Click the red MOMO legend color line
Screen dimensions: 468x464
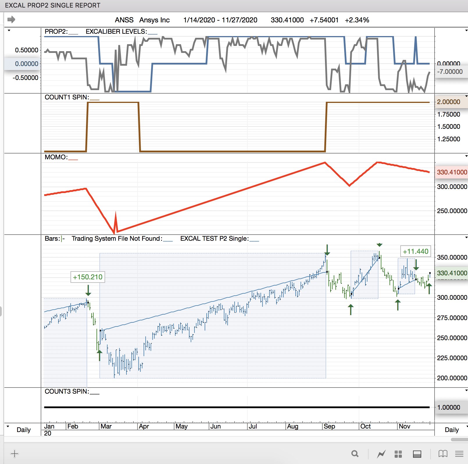tap(73, 159)
